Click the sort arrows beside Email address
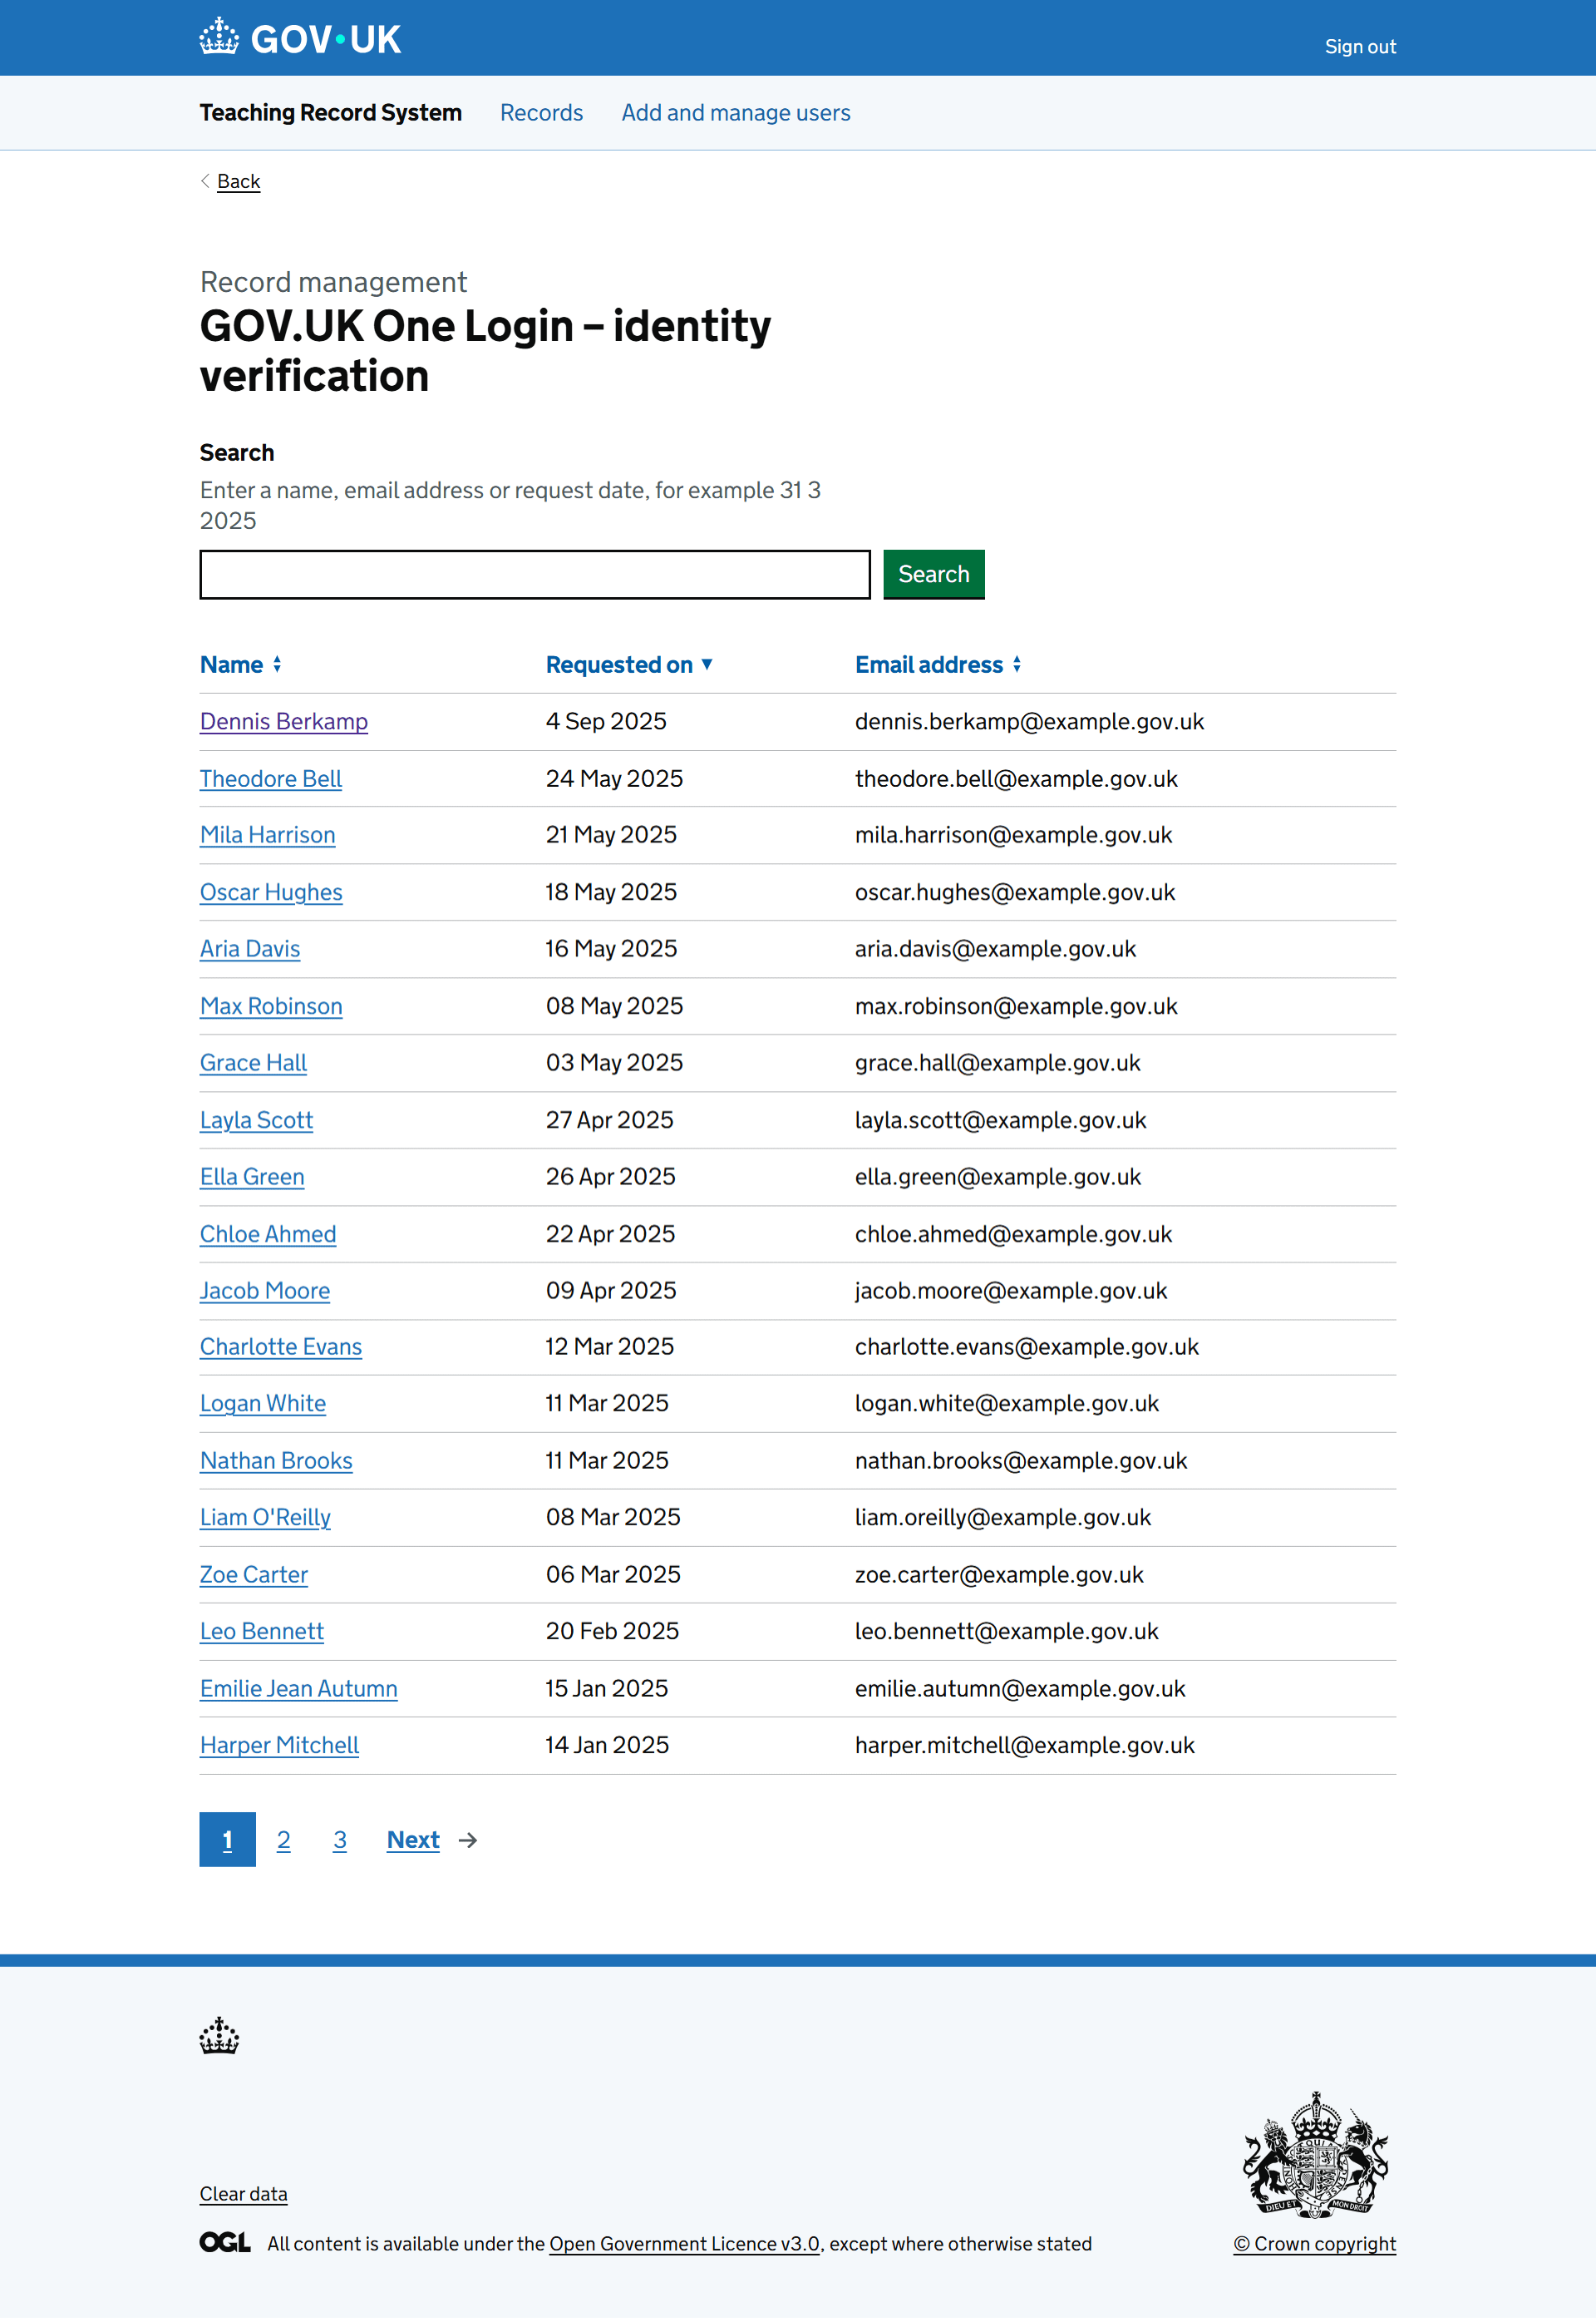This screenshot has width=1596, height=2322. (x=1017, y=664)
